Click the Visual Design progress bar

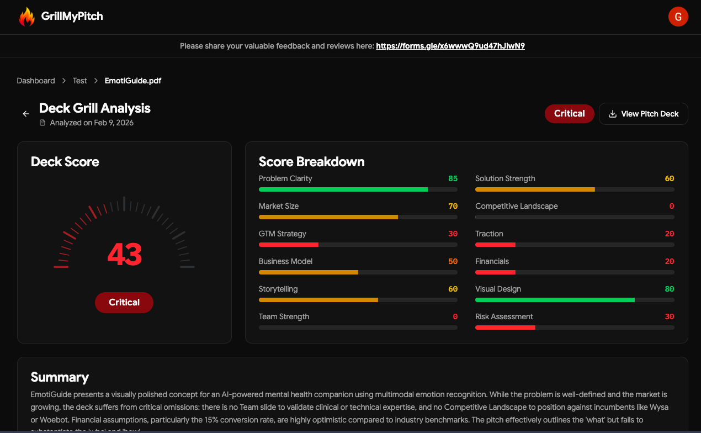[x=574, y=300]
